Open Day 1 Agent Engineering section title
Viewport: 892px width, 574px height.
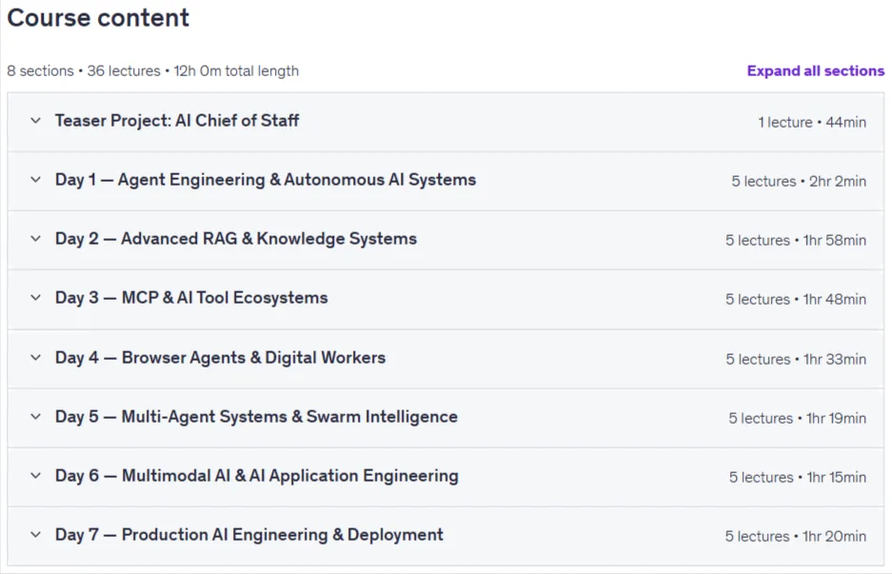pyautogui.click(x=265, y=180)
